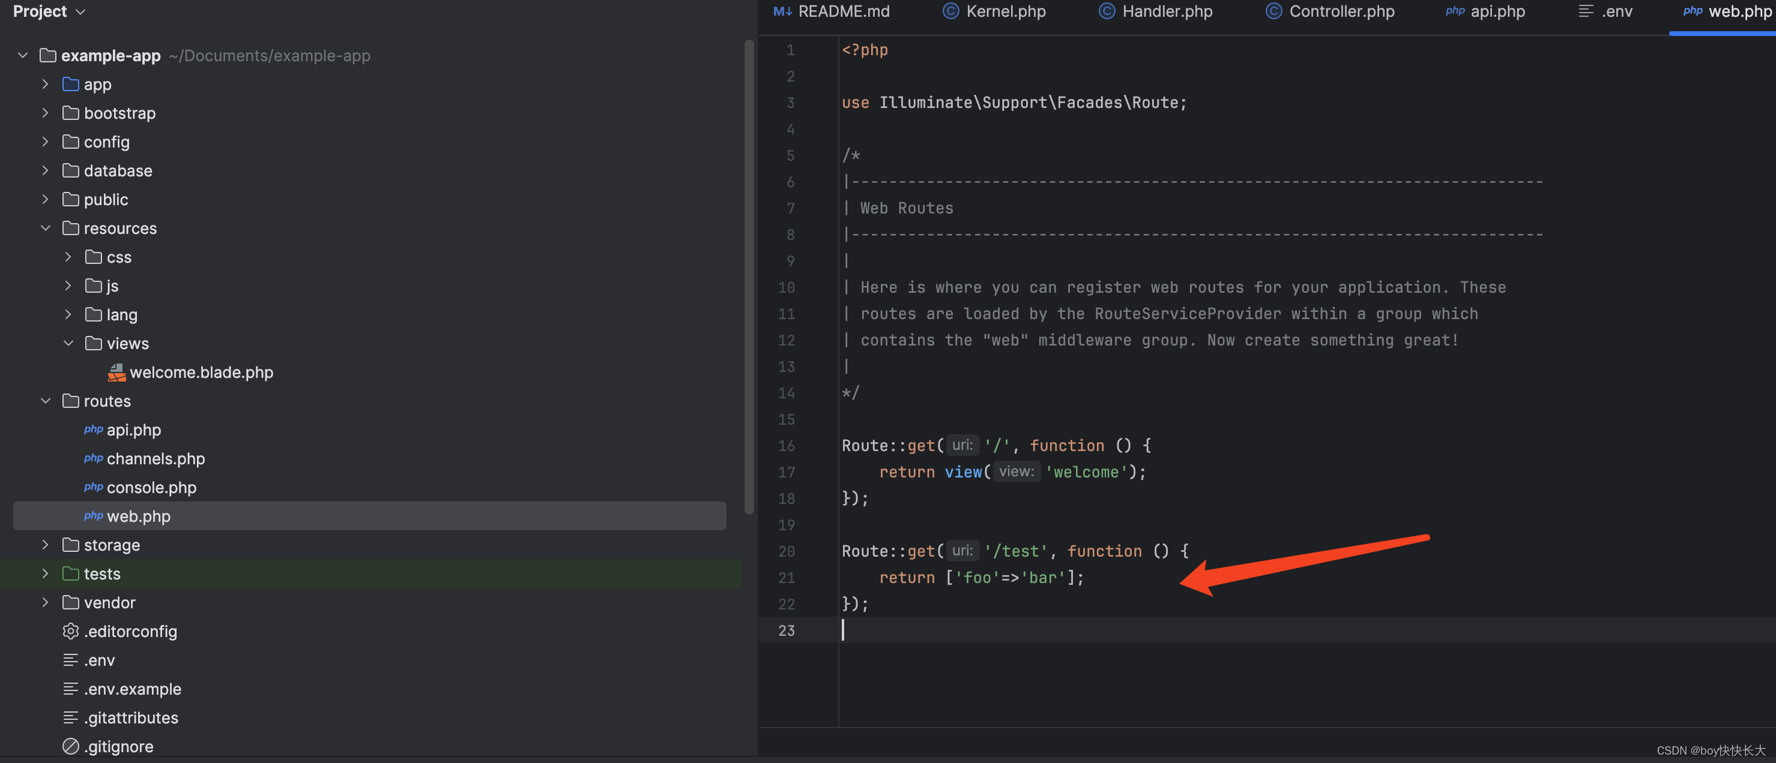This screenshot has width=1776, height=763.
Task: Click the 'use' keyword on line 3
Action: point(856,103)
